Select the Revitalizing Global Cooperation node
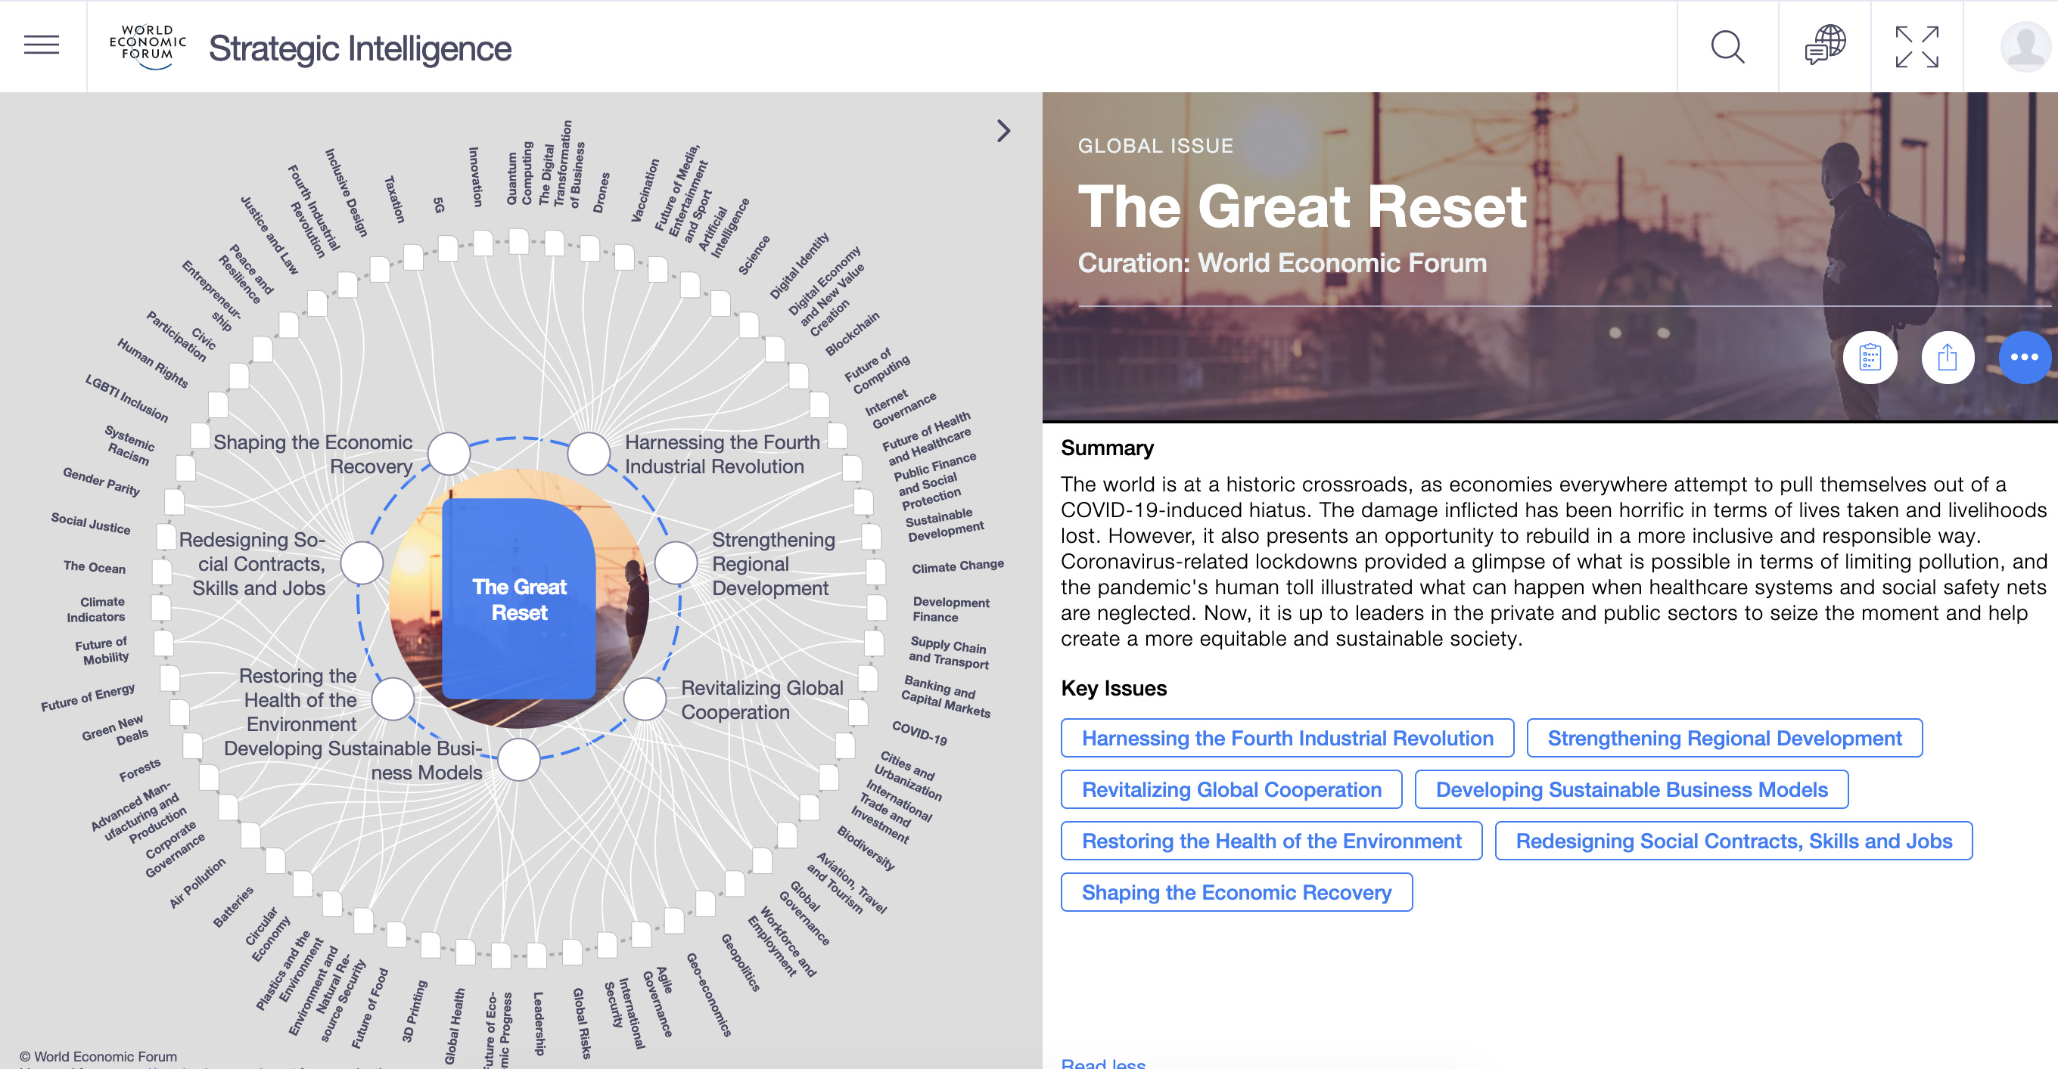2058x1069 pixels. tap(645, 699)
